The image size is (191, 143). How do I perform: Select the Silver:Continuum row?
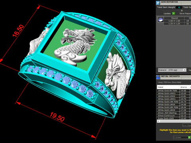pos(174,116)
